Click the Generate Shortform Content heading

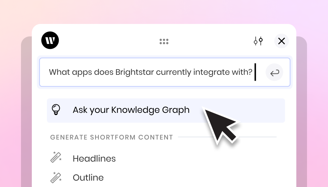pyautogui.click(x=112, y=137)
